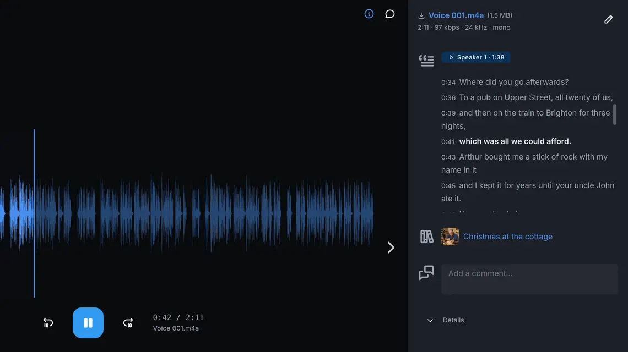The height and width of the screenshot is (352, 628).
Task: Open Voice 001.m4a file link
Action: pyautogui.click(x=456, y=15)
